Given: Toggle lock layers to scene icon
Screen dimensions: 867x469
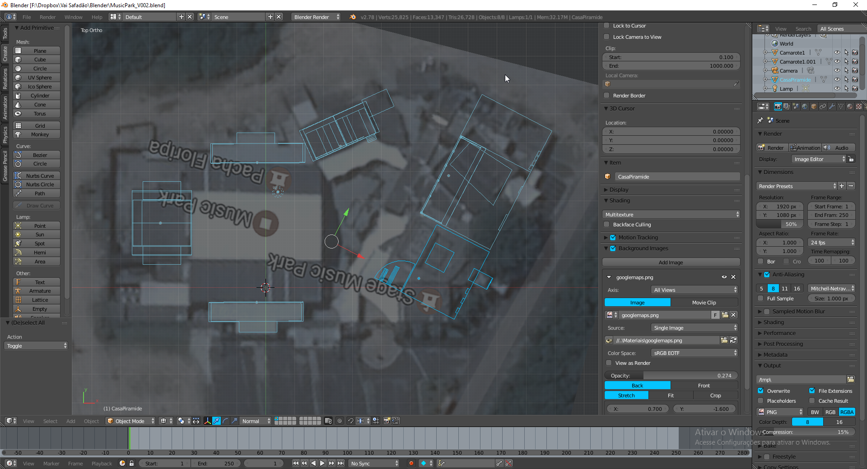Looking at the screenshot, I should pos(328,421).
